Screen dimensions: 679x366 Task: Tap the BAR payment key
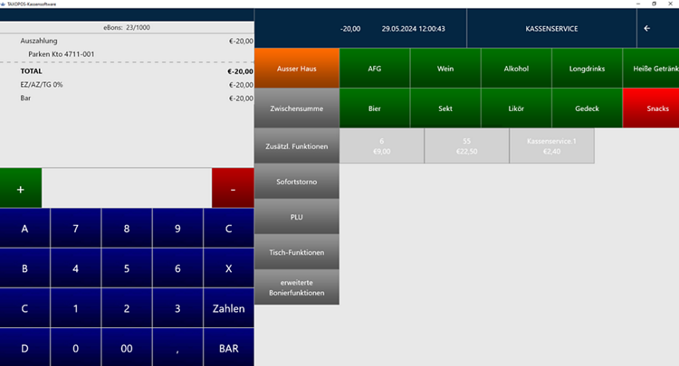tap(229, 347)
